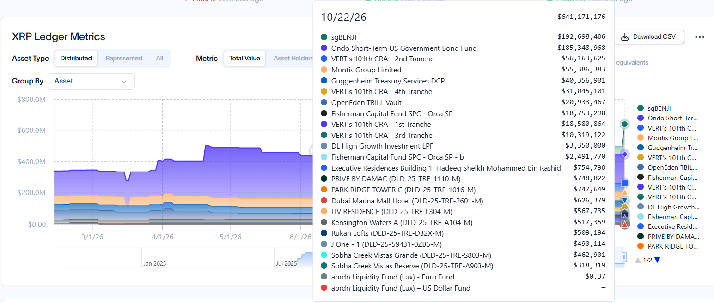Click tooltip total $641,171,176
Image resolution: width=714 pixels, height=303 pixels.
(x=581, y=17)
